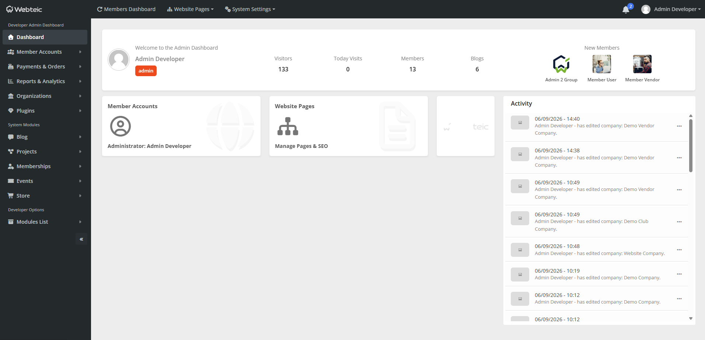Select the Blog sidebar menu item
The height and width of the screenshot is (340, 705).
tap(45, 137)
